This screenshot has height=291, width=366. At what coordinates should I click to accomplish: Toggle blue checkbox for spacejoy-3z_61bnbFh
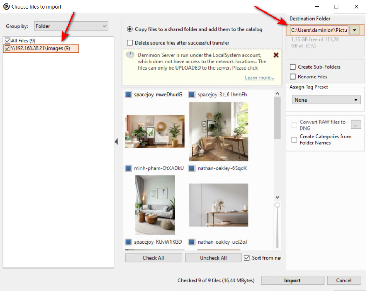pyautogui.click(x=192, y=95)
